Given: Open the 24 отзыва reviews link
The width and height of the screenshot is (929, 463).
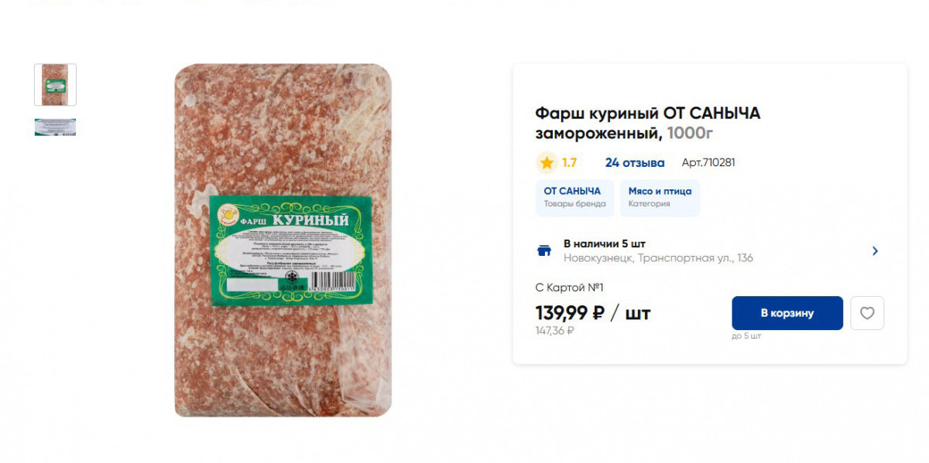Looking at the screenshot, I should point(635,162).
